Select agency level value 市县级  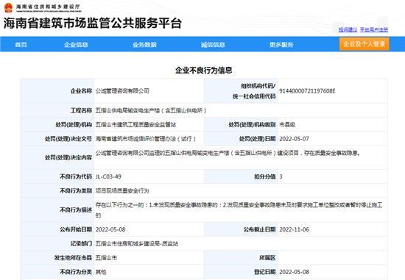(x=287, y=124)
